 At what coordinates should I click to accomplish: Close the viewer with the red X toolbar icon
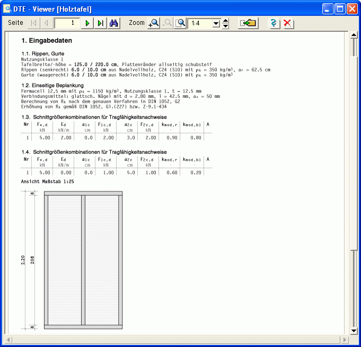pos(287,23)
